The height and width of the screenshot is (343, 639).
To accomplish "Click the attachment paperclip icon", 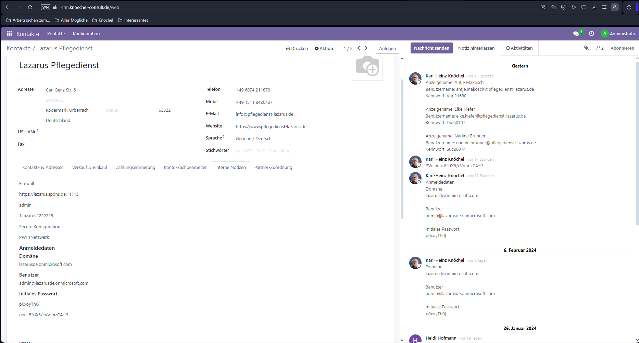I will [x=586, y=48].
